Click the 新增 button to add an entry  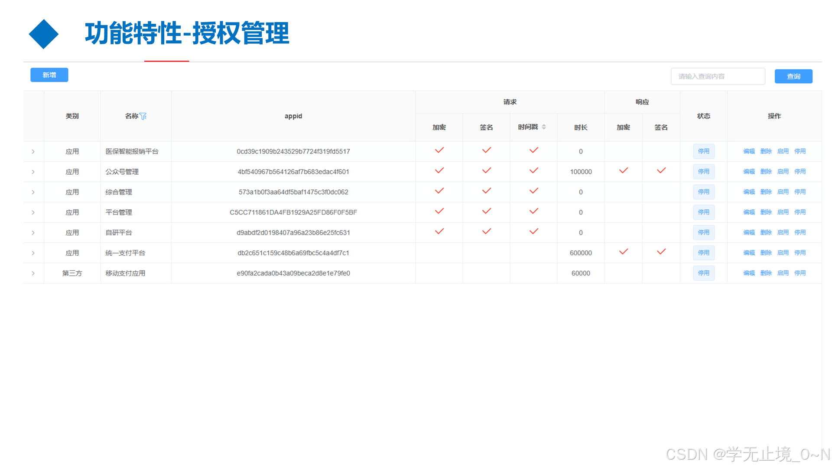pos(49,75)
